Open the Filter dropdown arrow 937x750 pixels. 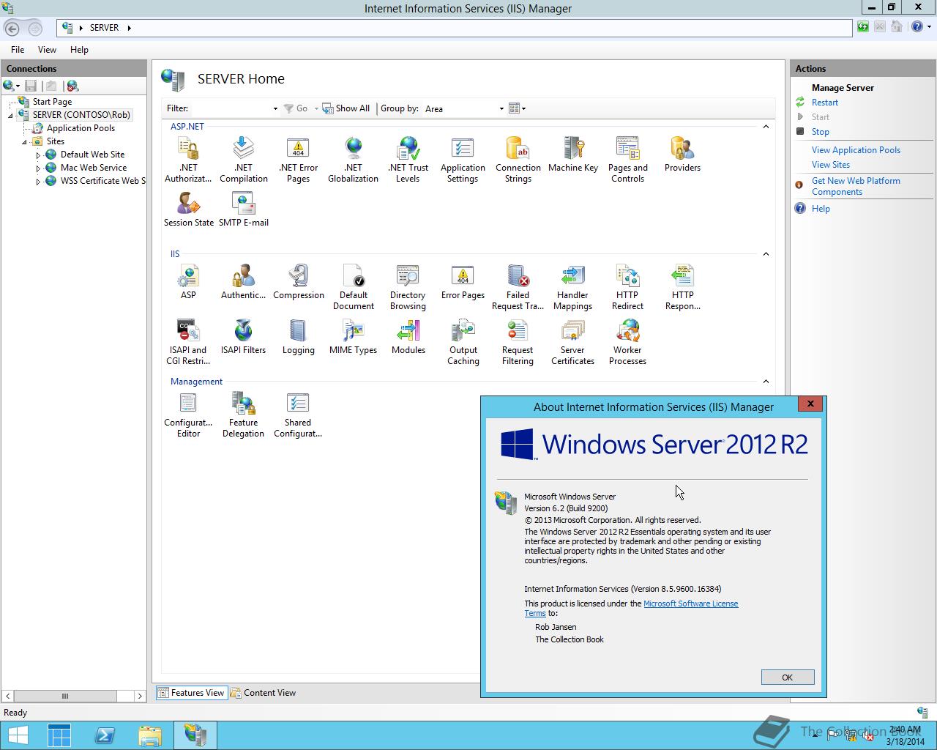click(275, 108)
